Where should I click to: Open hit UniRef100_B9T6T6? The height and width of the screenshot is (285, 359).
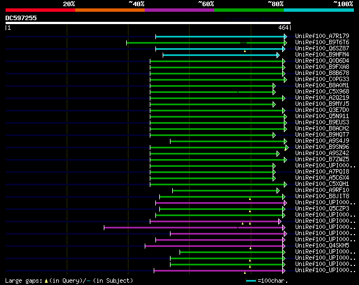click(x=322, y=43)
